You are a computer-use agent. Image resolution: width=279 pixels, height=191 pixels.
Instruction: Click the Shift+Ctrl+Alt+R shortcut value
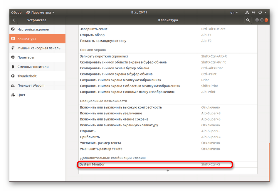tap(214, 56)
